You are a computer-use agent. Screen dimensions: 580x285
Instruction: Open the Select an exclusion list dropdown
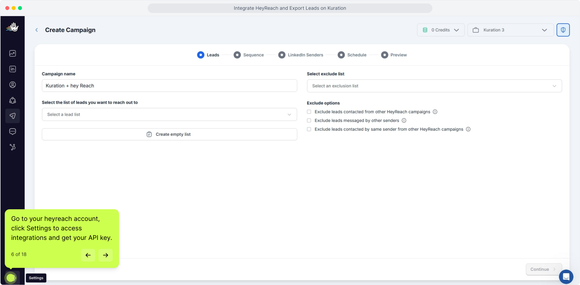pyautogui.click(x=434, y=86)
